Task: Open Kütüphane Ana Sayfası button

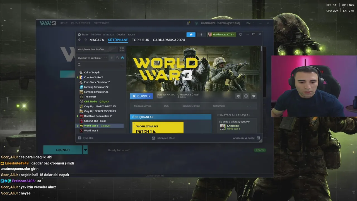Action: click(x=97, y=49)
